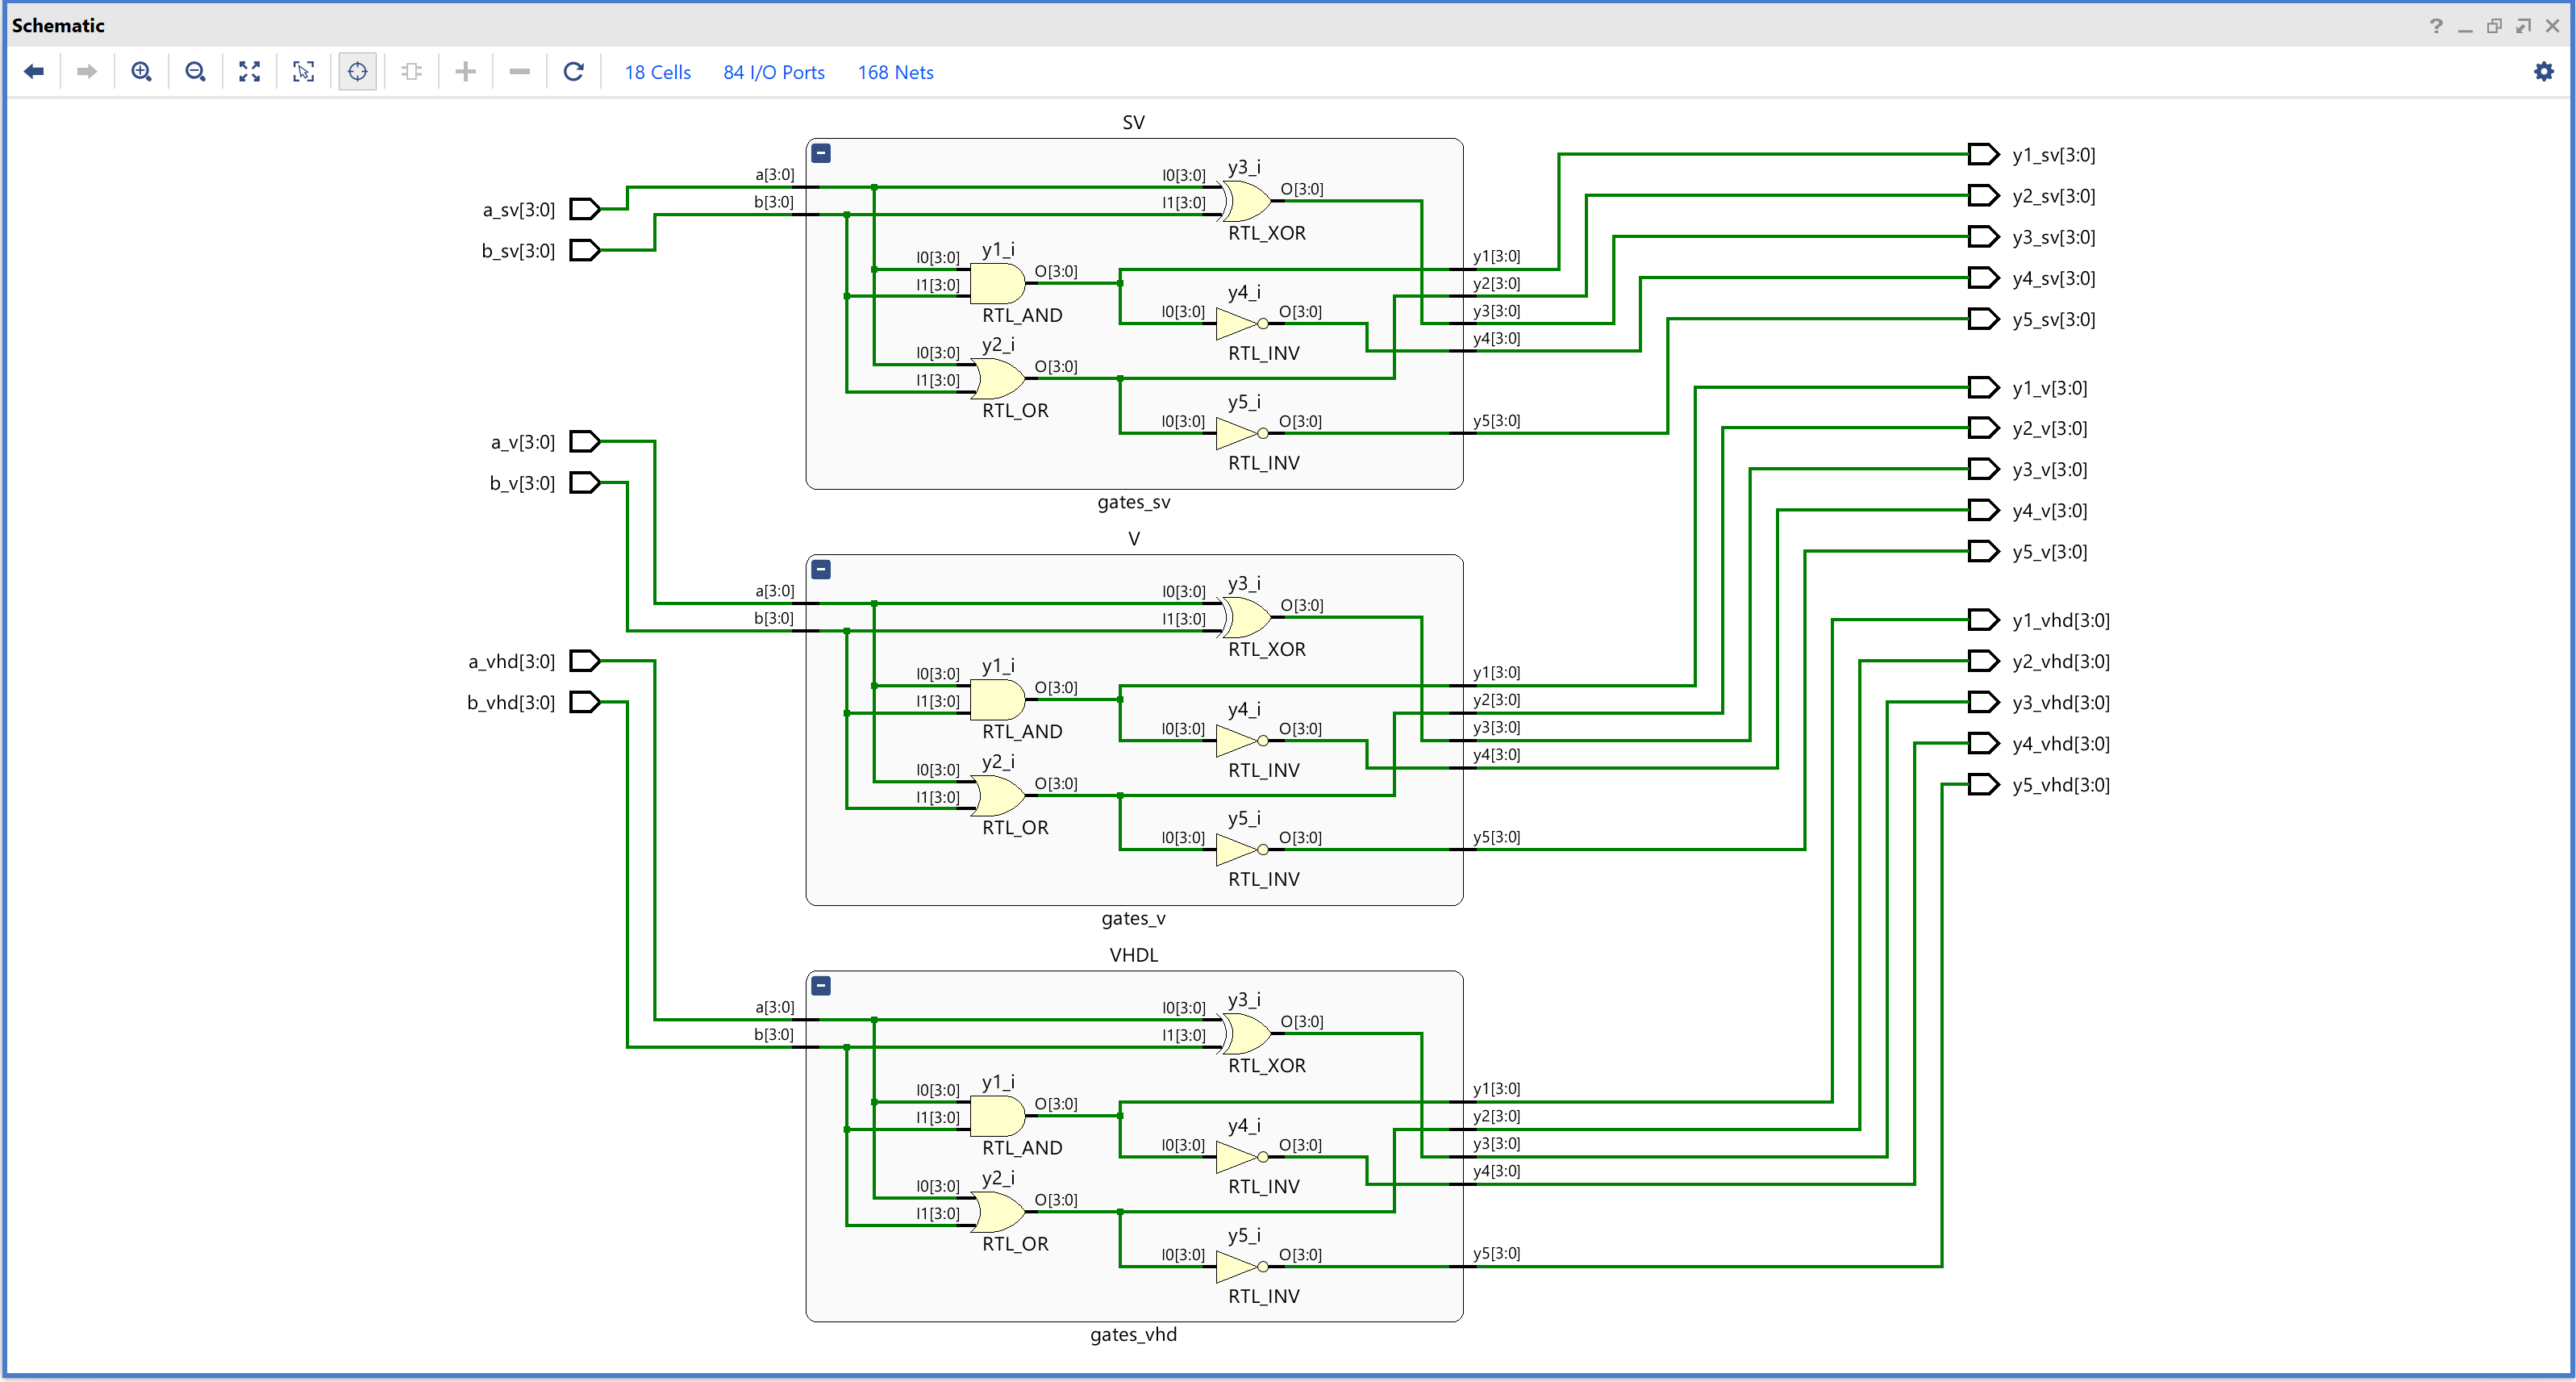Select the a_sv[3:0] input port
Screen dimensions: 2576x1382
pyautogui.click(x=584, y=209)
